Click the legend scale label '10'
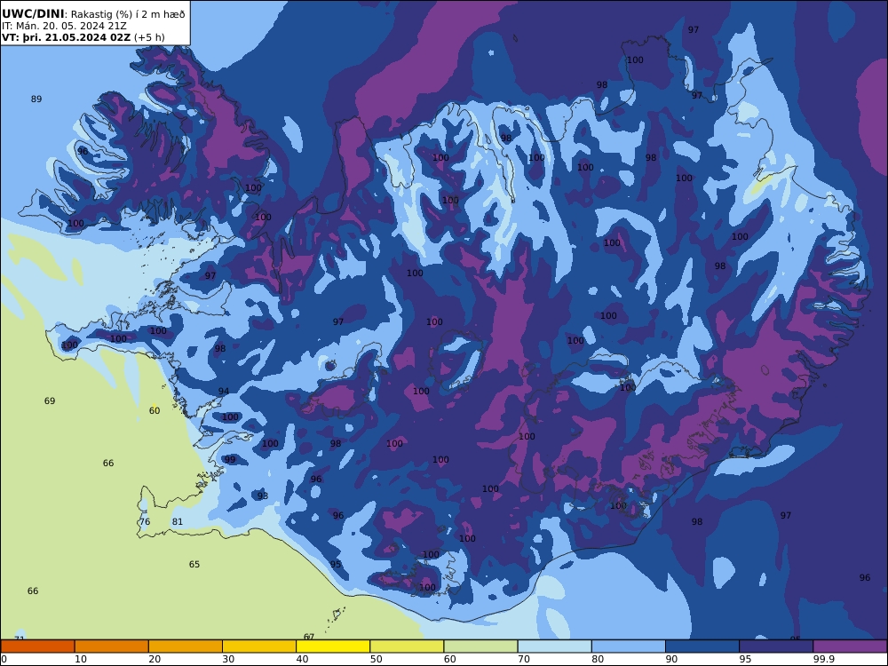Viewport: 888px width, 666px height. click(x=81, y=659)
